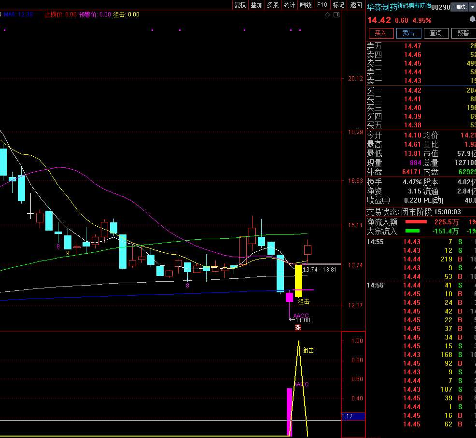
Task: Select the 叠加 overlay option
Action: click(256, 5)
